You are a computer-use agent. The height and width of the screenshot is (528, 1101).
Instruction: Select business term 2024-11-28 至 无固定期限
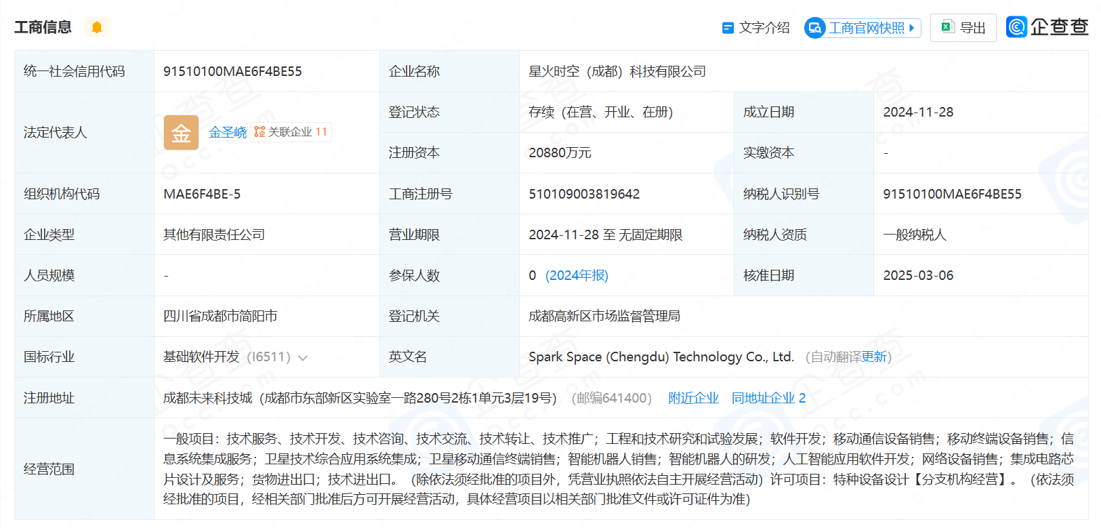tap(606, 235)
